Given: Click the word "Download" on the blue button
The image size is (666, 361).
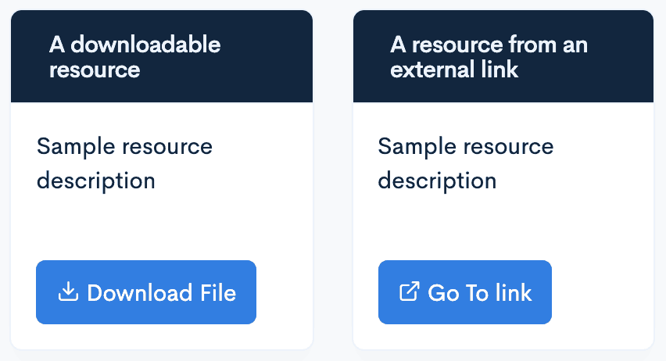Looking at the screenshot, I should [140, 293].
